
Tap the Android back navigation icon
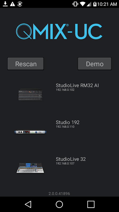click(28, 204)
